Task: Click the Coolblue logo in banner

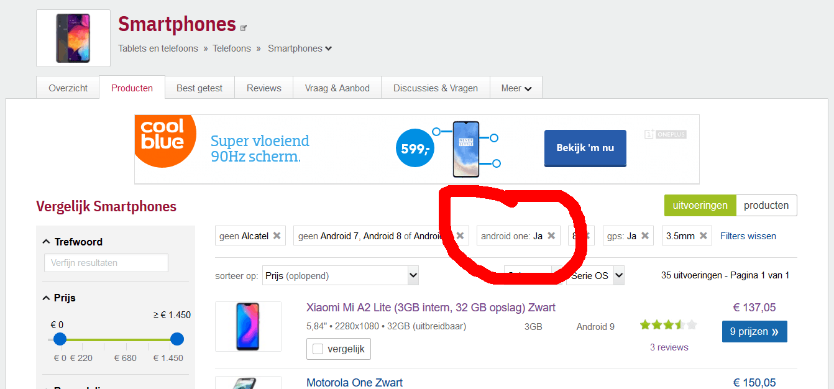Action: [x=164, y=140]
